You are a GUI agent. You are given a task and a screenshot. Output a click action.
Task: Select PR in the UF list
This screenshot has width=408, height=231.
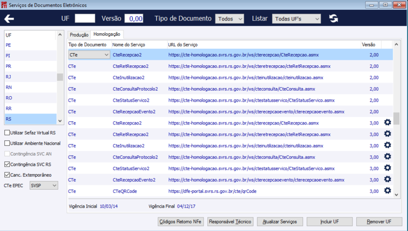(x=30, y=66)
